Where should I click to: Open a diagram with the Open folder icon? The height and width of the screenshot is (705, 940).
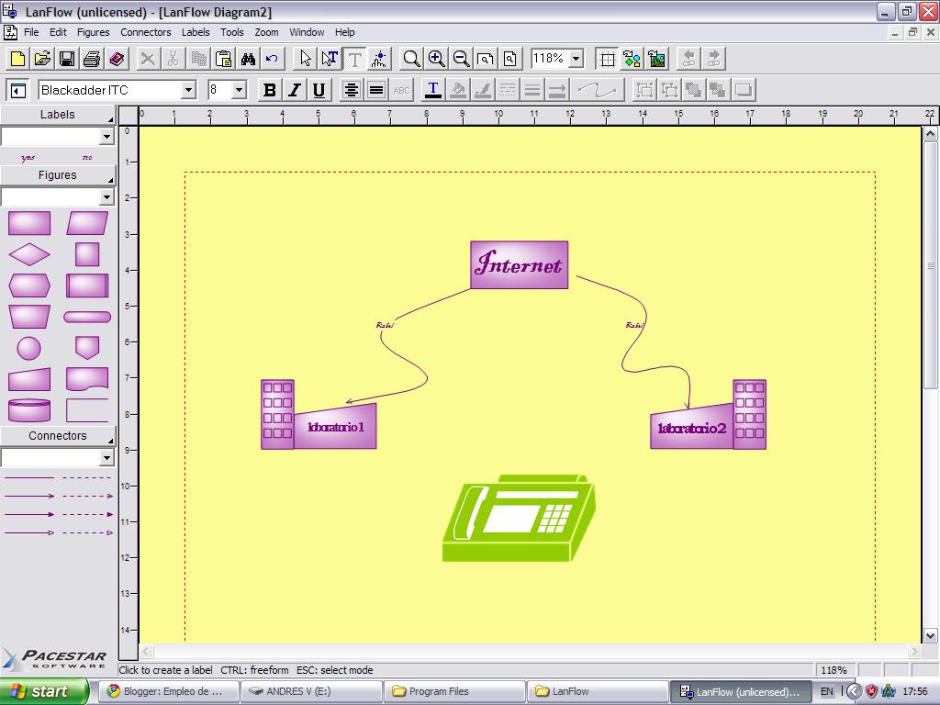[42, 59]
